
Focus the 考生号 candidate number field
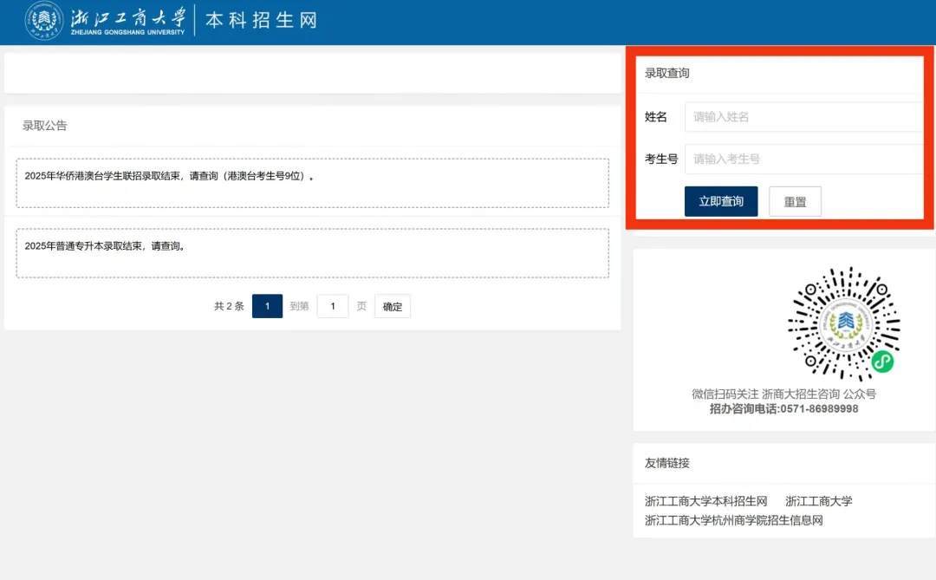coord(803,159)
